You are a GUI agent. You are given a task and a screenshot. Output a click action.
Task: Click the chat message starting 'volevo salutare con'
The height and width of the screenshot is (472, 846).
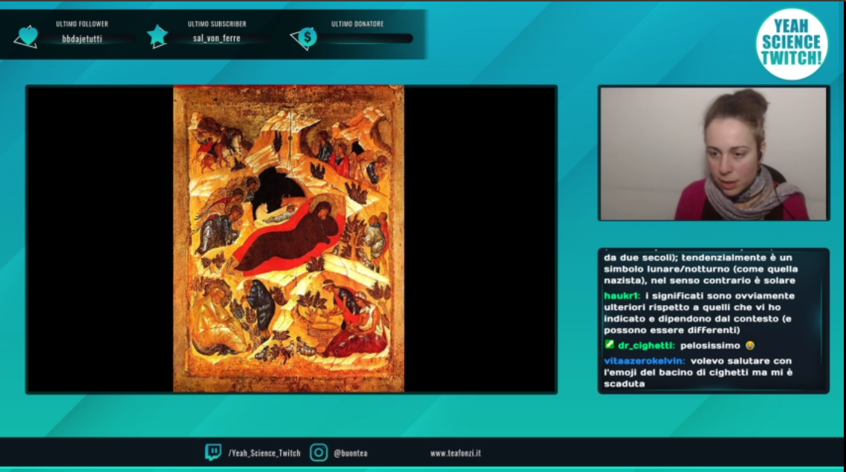tap(698, 373)
